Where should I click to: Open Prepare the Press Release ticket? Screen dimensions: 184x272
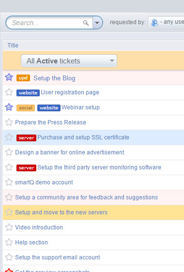[50, 122]
